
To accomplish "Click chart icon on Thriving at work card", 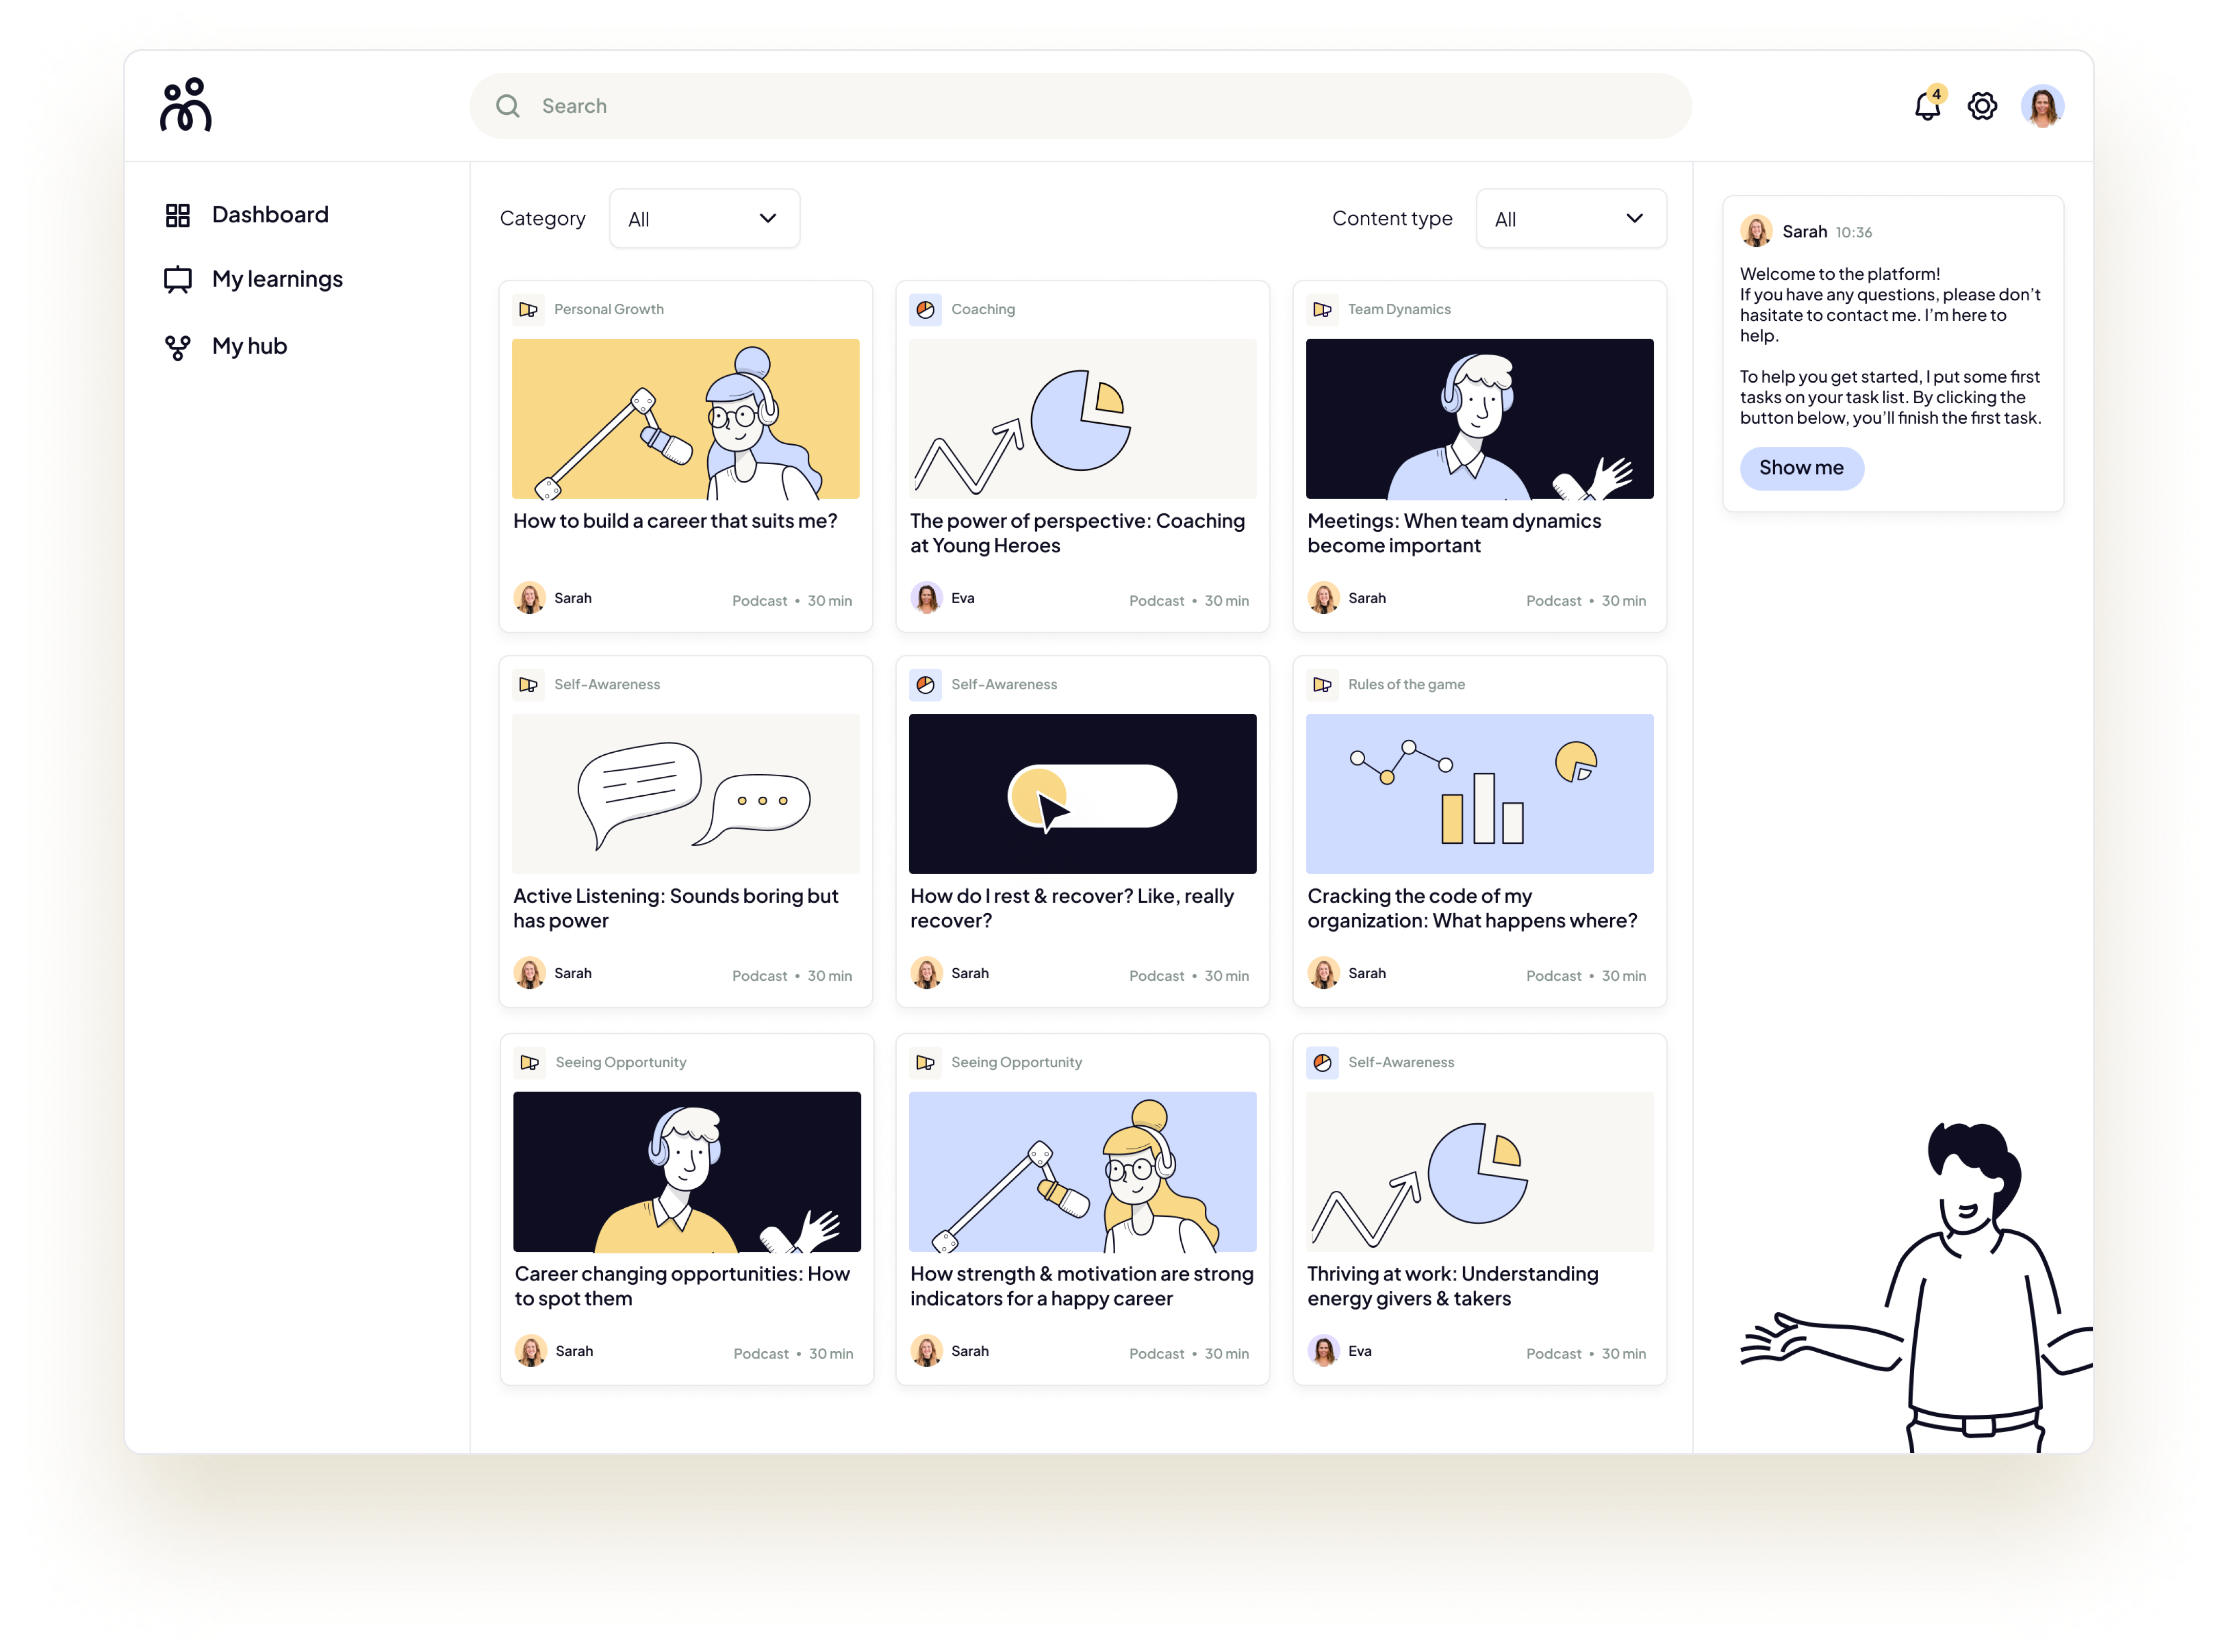I will point(1322,1063).
